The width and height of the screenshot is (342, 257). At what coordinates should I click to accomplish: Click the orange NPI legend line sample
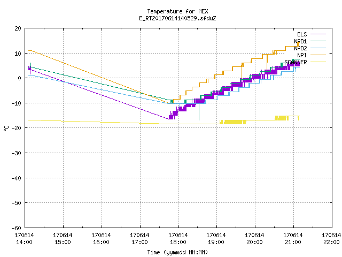(x=318, y=55)
